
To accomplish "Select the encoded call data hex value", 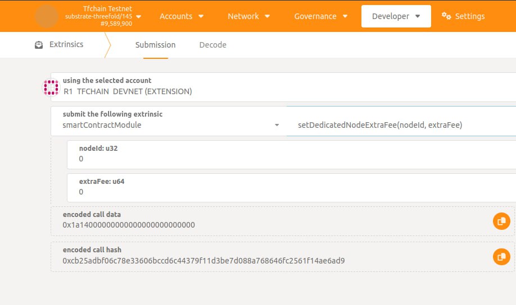I will 129,225.
